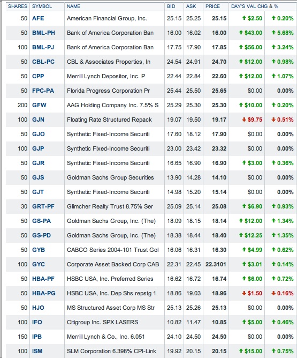Click the 200 shares value for GFW
Viewport: 297px width, 358px height.
click(x=22, y=105)
